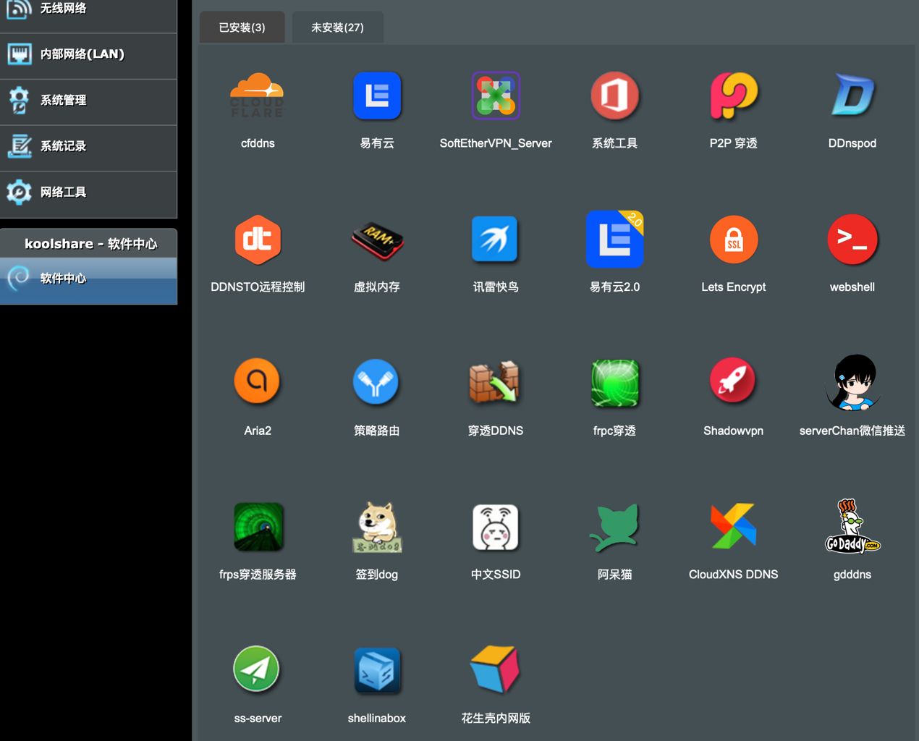Click the frpc穿透 green globe icon
The width and height of the screenshot is (919, 741).
tap(614, 383)
